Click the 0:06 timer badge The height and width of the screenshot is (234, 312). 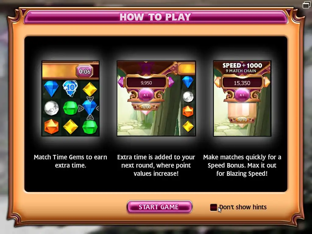tap(84, 71)
